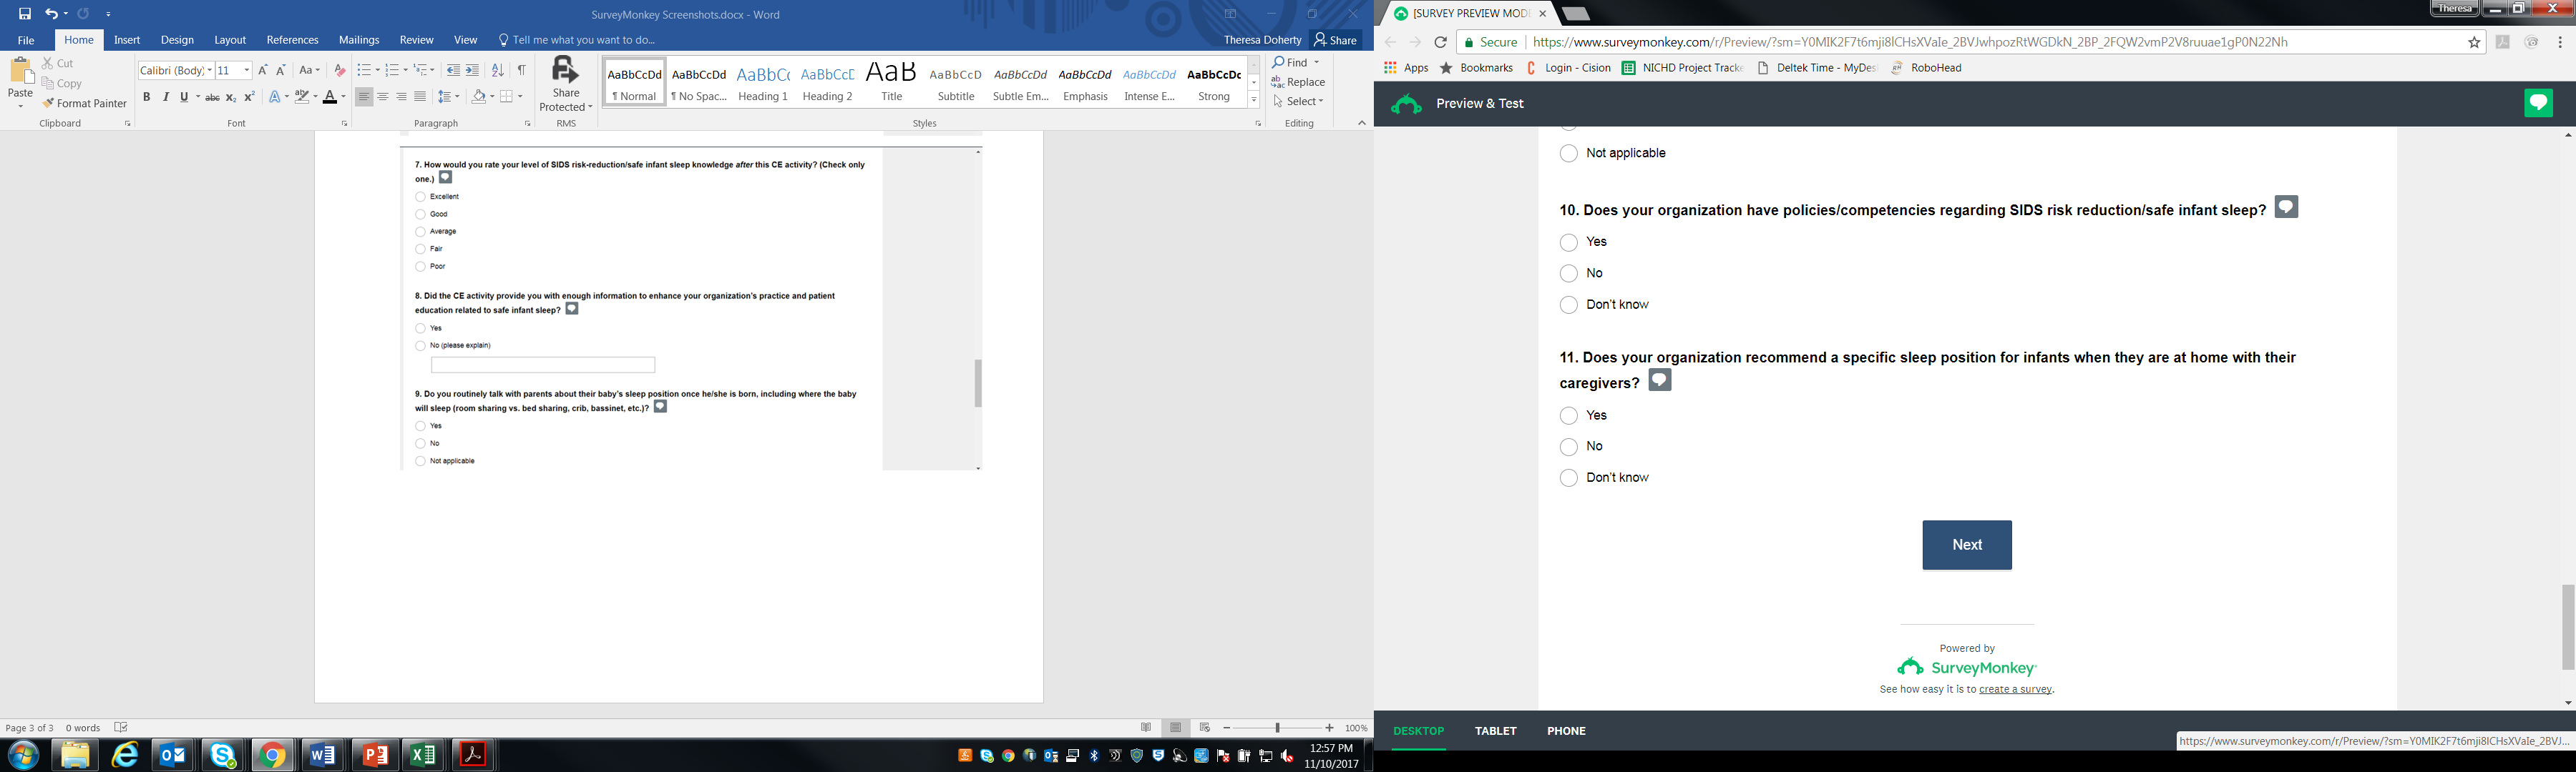Click the comment bubble next to question 10
The width and height of the screenshot is (2576, 772).
[2286, 207]
